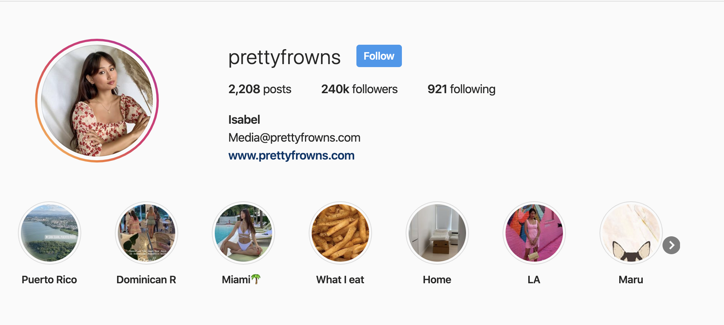Viewport: 724px width, 325px height.
Task: Click the Media@prettyfrowns.com email text
Action: pyautogui.click(x=295, y=138)
